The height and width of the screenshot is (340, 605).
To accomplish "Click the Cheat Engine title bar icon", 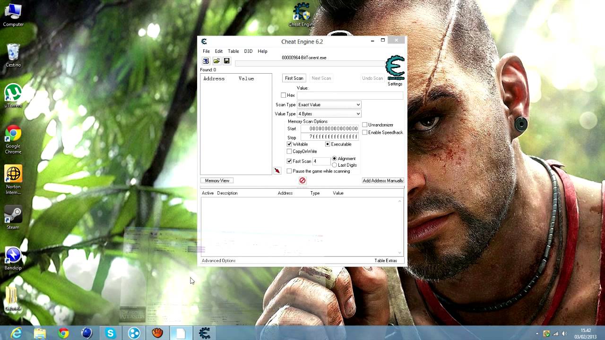I will pos(204,42).
